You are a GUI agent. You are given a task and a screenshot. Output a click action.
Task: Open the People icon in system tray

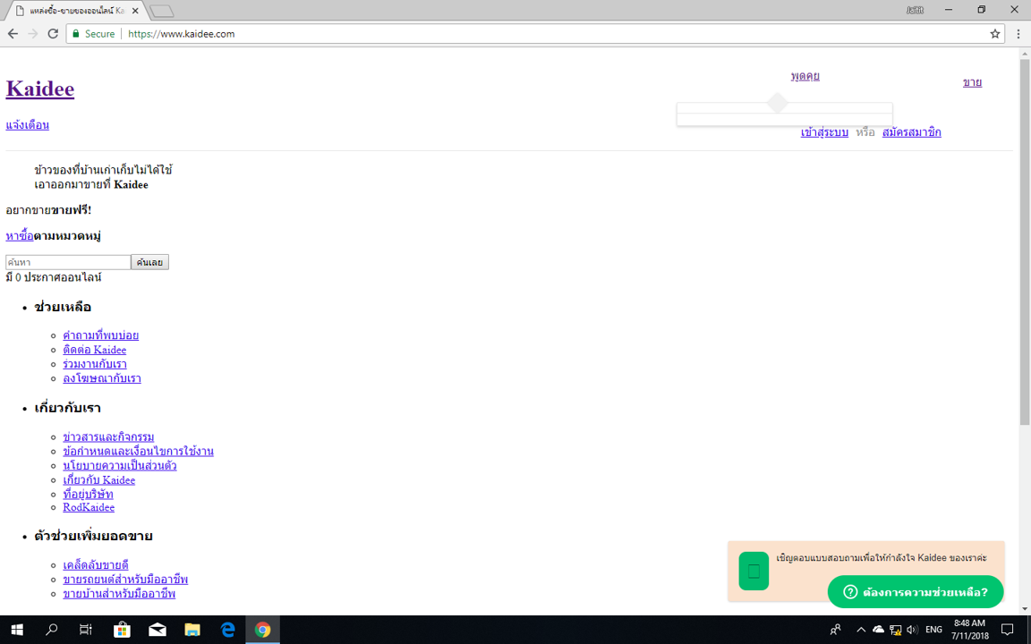(835, 630)
